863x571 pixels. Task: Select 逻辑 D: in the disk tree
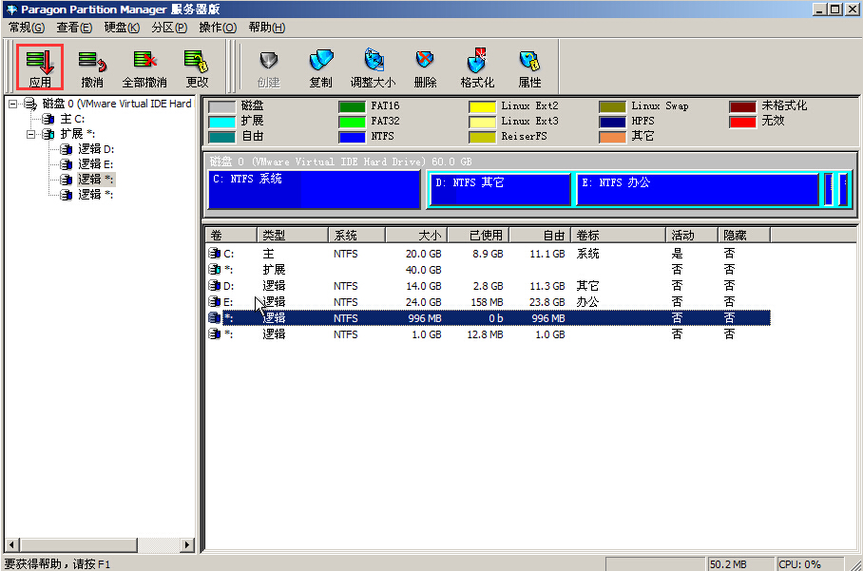click(x=95, y=149)
